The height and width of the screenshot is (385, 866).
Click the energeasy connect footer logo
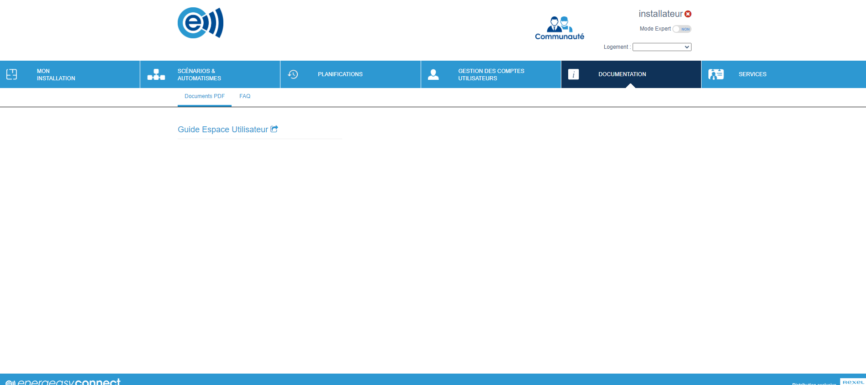pos(63,381)
